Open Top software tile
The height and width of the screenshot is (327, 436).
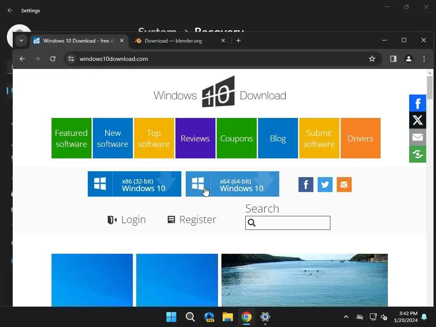pyautogui.click(x=154, y=138)
